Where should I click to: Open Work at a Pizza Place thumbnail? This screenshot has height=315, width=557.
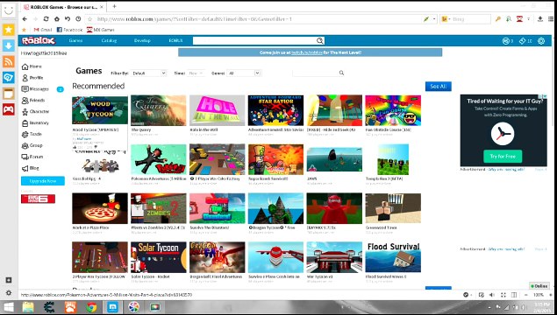click(100, 208)
